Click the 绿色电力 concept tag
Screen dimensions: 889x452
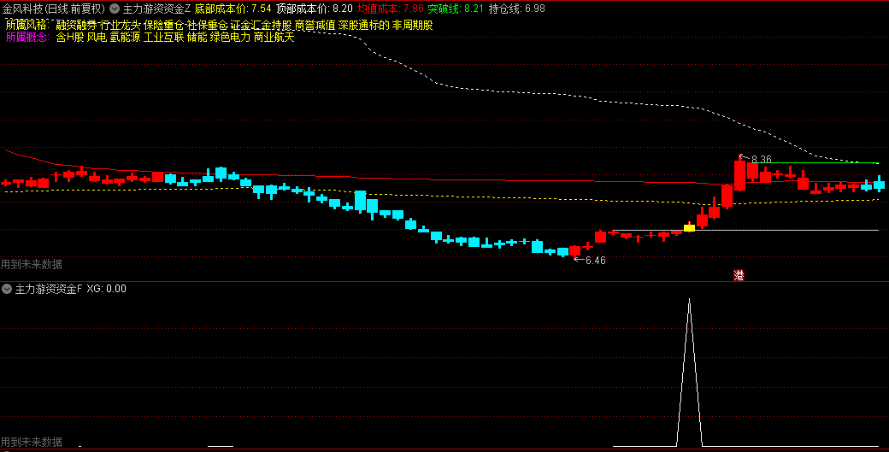point(230,38)
